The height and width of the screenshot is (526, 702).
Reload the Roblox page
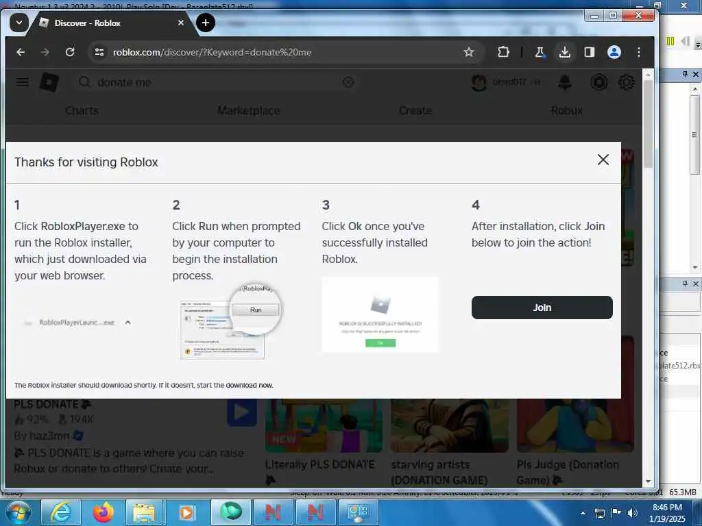[x=70, y=52]
